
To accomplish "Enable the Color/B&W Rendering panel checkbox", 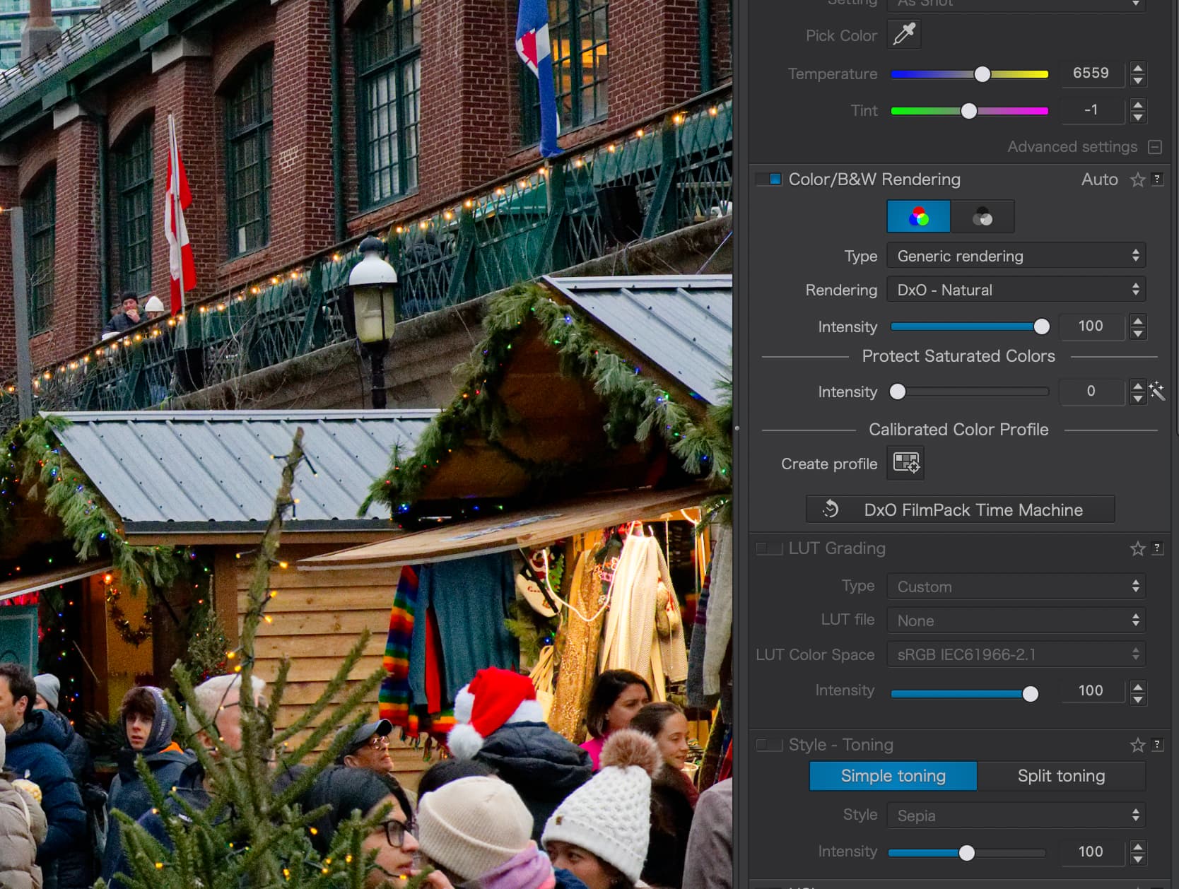I will (x=769, y=179).
